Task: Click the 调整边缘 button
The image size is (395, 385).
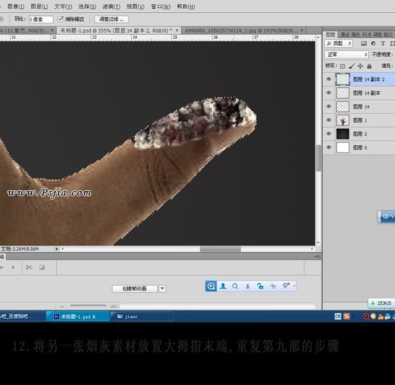Action: pos(111,19)
